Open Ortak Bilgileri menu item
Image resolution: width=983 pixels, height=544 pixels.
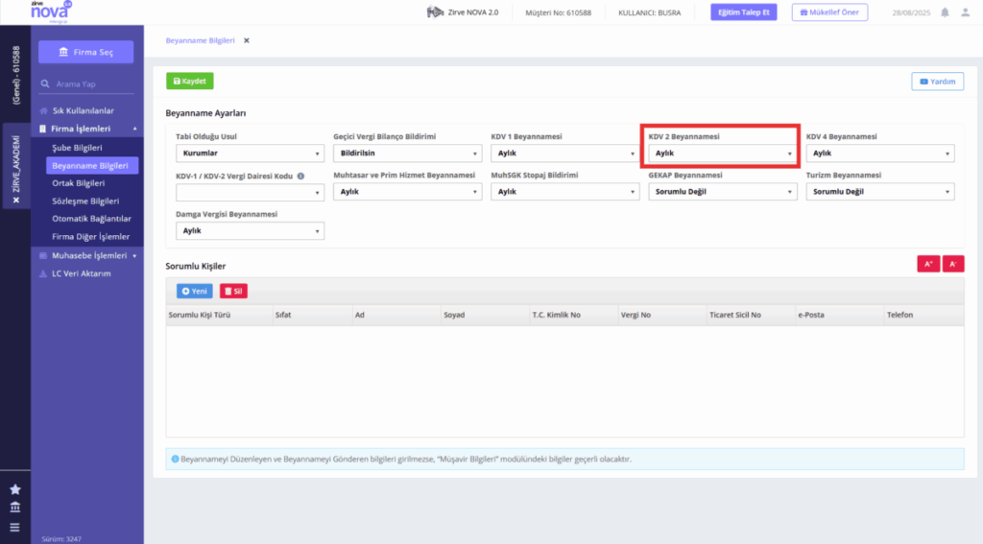point(79,183)
